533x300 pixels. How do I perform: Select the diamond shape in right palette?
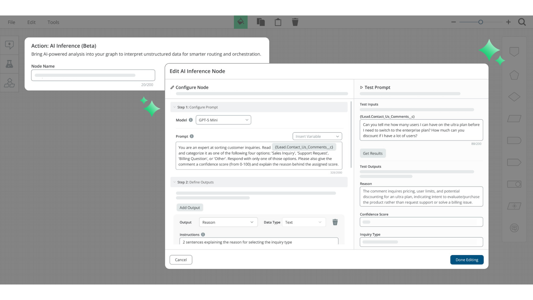click(x=514, y=97)
